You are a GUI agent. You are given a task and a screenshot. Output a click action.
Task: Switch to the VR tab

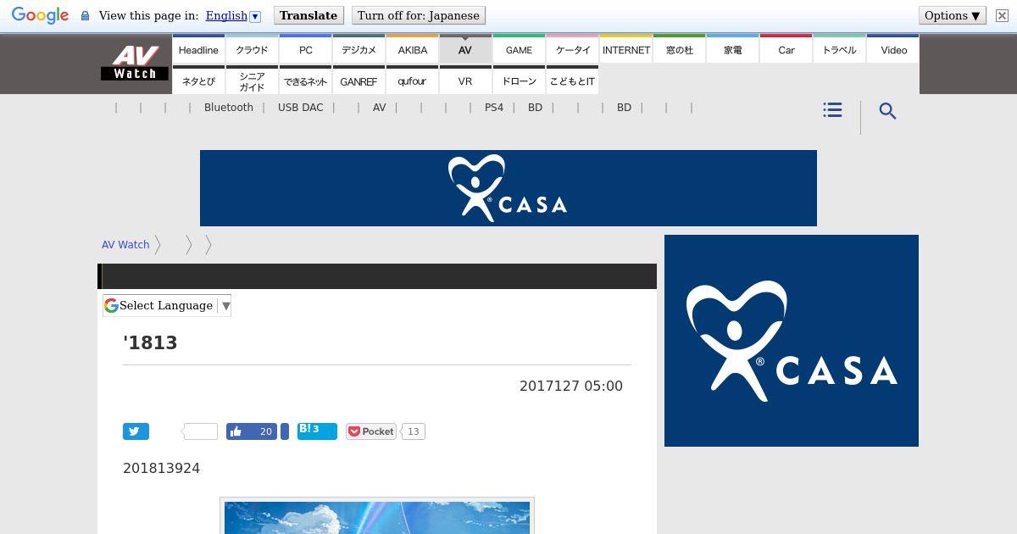(x=465, y=81)
